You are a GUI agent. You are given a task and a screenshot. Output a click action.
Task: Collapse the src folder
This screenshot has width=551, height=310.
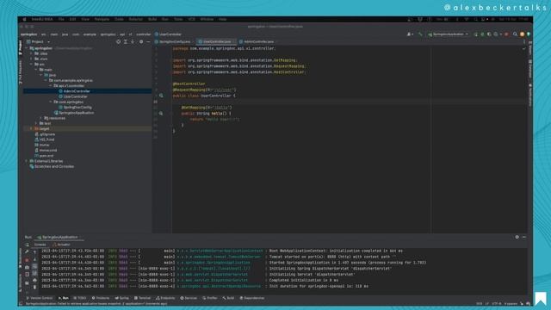point(31,65)
